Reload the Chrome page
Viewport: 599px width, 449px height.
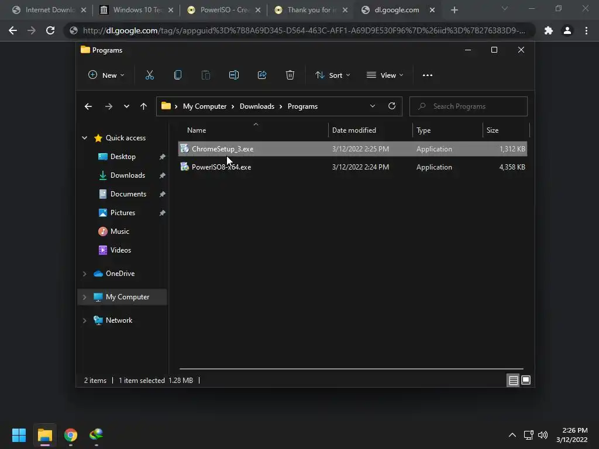pos(50,30)
